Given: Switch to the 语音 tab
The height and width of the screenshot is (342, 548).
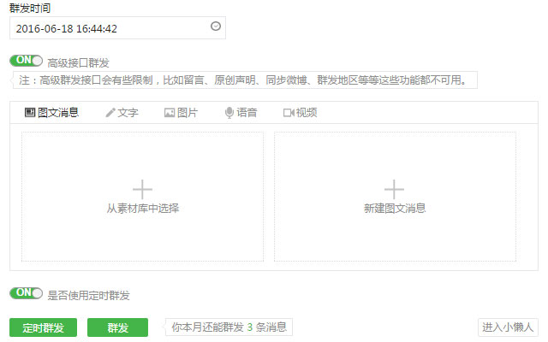Looking at the screenshot, I should tap(241, 113).
